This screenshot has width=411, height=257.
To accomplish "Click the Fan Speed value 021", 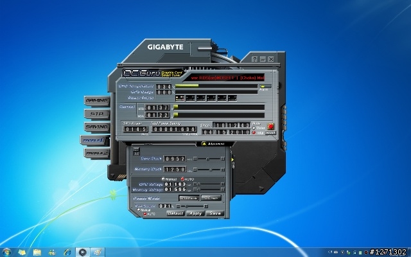I will (165, 206).
